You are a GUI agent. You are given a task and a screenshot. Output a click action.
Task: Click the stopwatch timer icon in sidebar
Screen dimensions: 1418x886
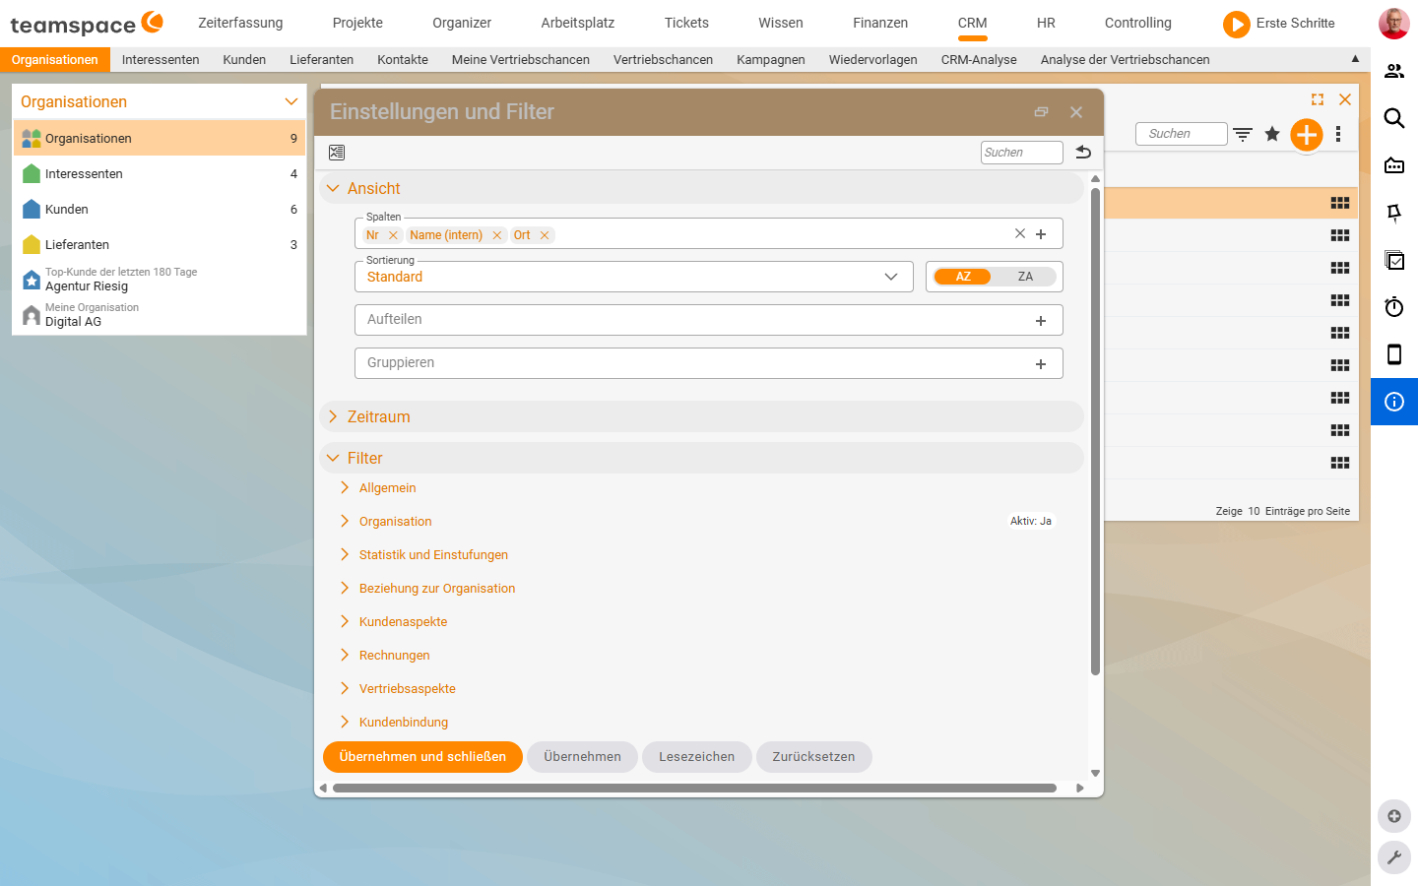[1394, 307]
